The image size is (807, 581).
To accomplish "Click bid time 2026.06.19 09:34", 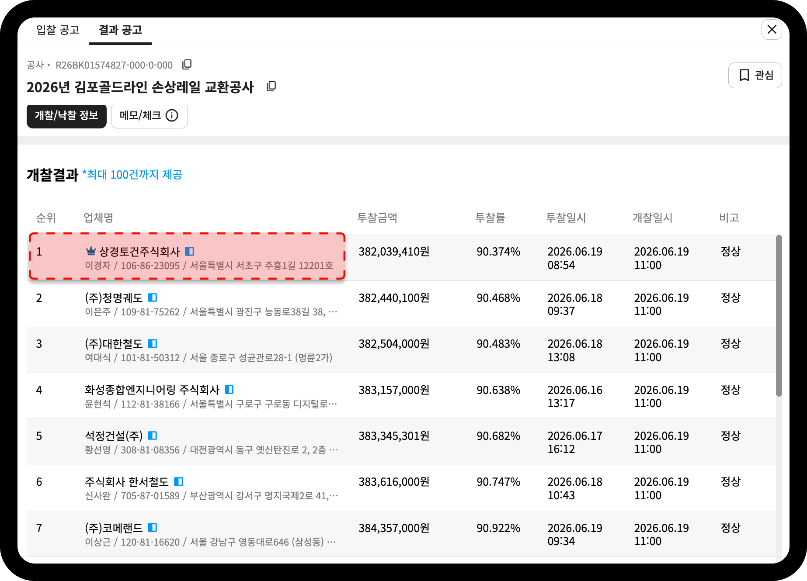I will [x=575, y=535].
